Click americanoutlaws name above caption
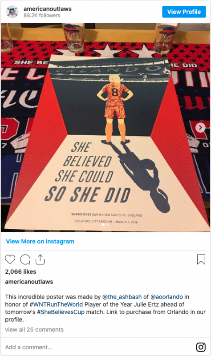This screenshot has width=211, height=356. [29, 282]
